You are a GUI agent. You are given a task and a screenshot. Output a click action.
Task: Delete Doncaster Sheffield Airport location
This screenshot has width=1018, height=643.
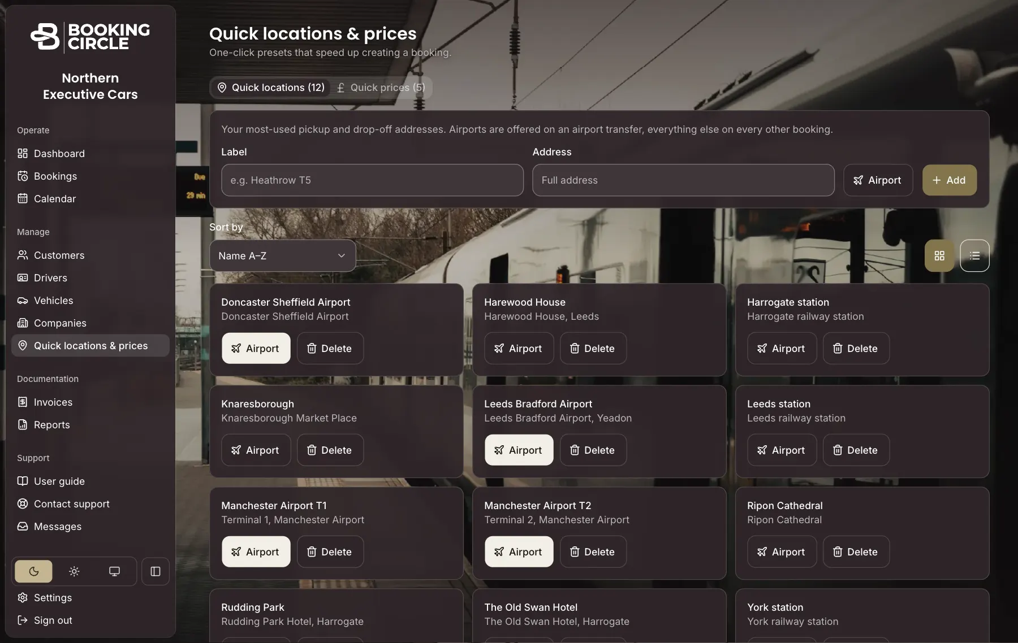coord(330,348)
